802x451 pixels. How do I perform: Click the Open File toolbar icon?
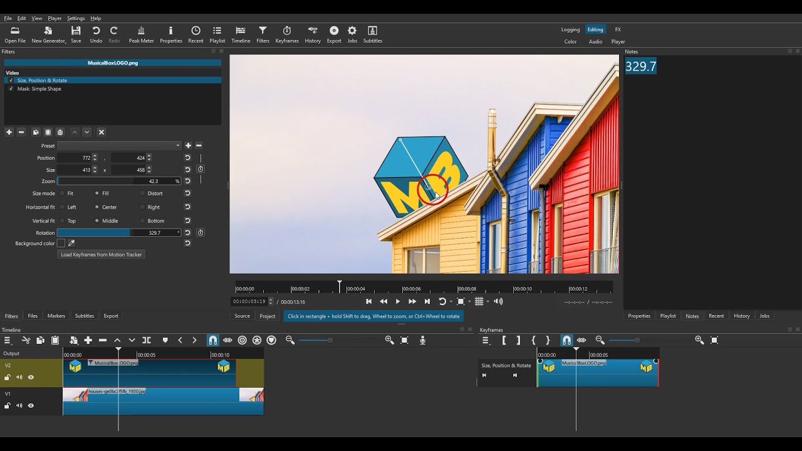[x=15, y=34]
